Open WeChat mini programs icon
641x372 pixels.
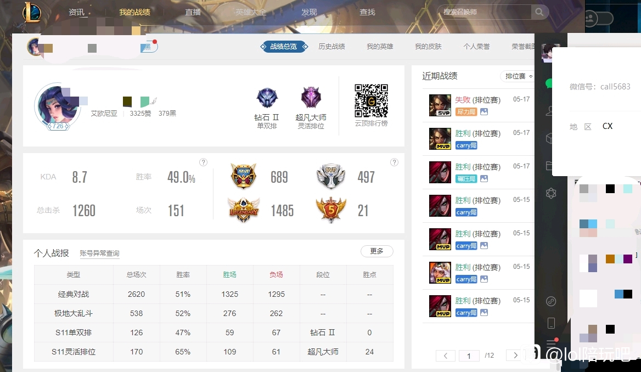click(x=550, y=301)
